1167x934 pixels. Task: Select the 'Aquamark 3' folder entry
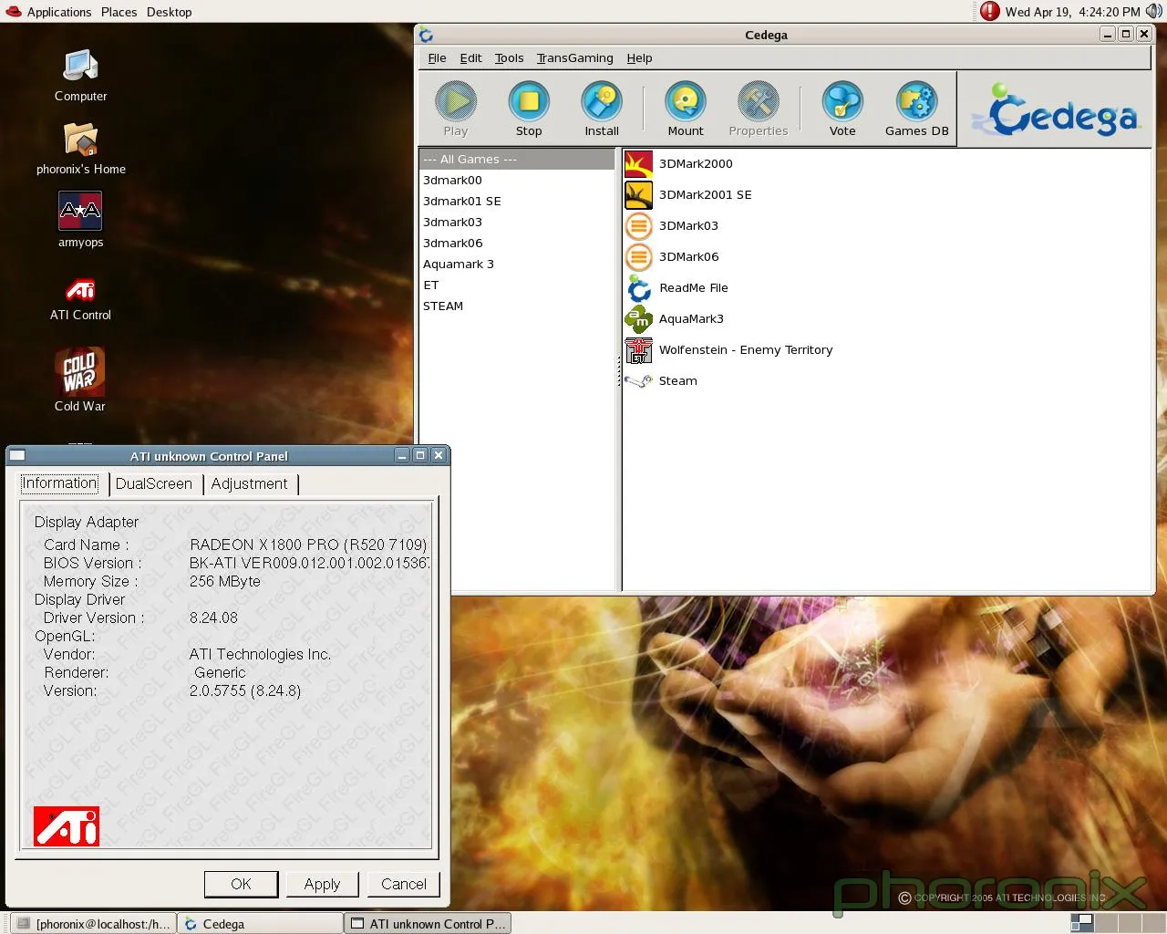pyautogui.click(x=517, y=264)
